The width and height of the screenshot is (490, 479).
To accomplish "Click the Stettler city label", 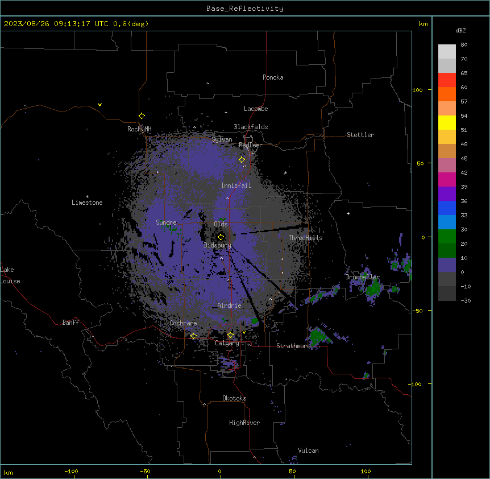I will click(360, 135).
